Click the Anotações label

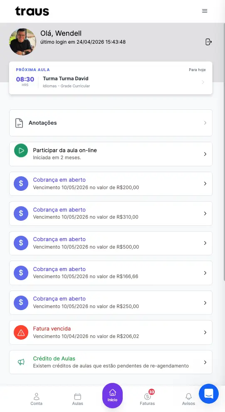coord(42,123)
